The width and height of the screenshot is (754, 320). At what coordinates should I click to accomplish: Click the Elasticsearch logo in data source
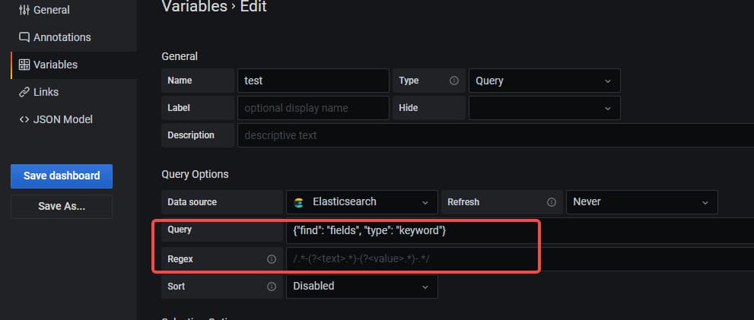tap(300, 202)
